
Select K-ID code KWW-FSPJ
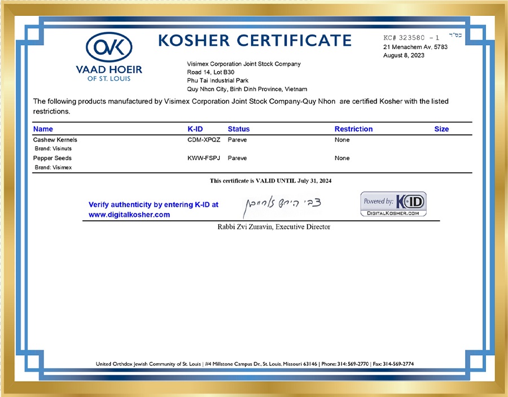click(204, 158)
